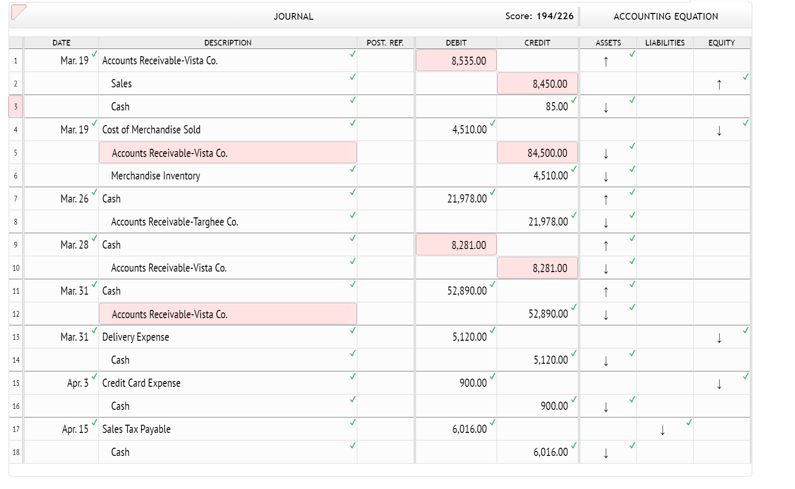Screen dimensions: 795x489
Task: Click the DEBIT column header
Action: point(455,43)
